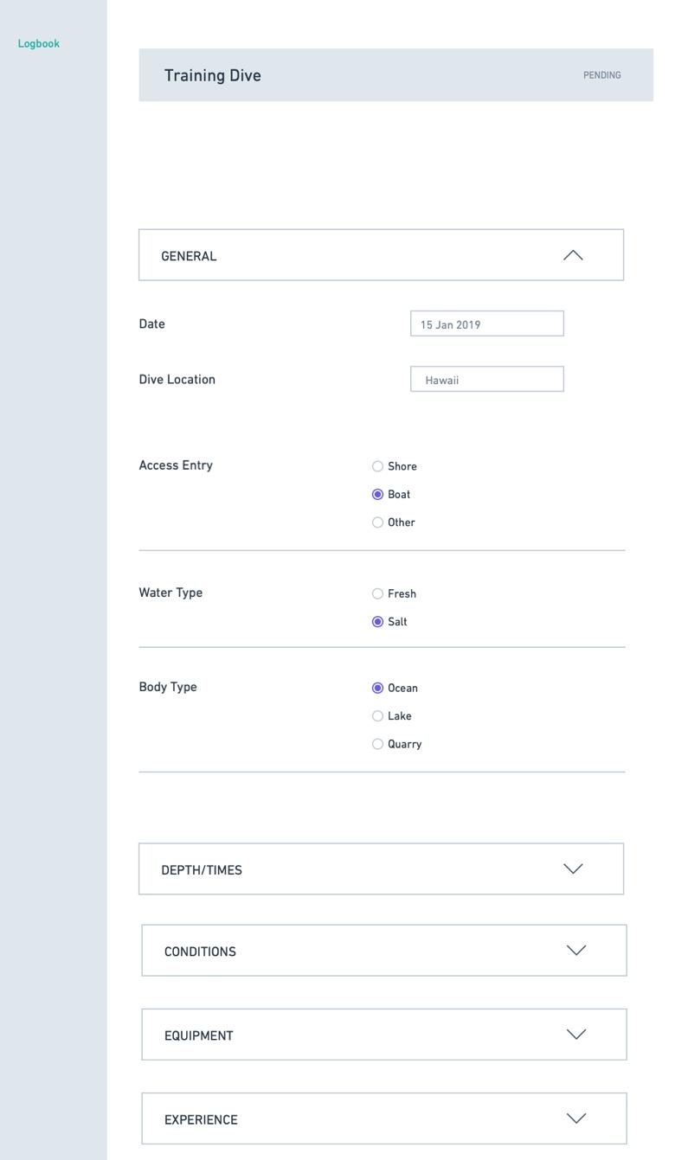Click the Access Entry field label
688x1160 pixels.
pyautogui.click(x=176, y=465)
